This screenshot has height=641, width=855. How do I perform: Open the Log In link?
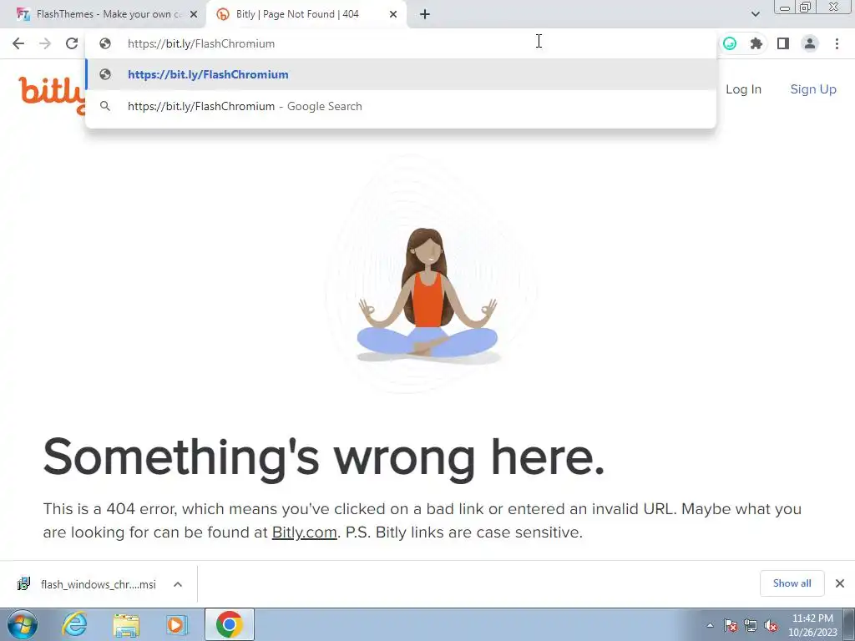743,89
